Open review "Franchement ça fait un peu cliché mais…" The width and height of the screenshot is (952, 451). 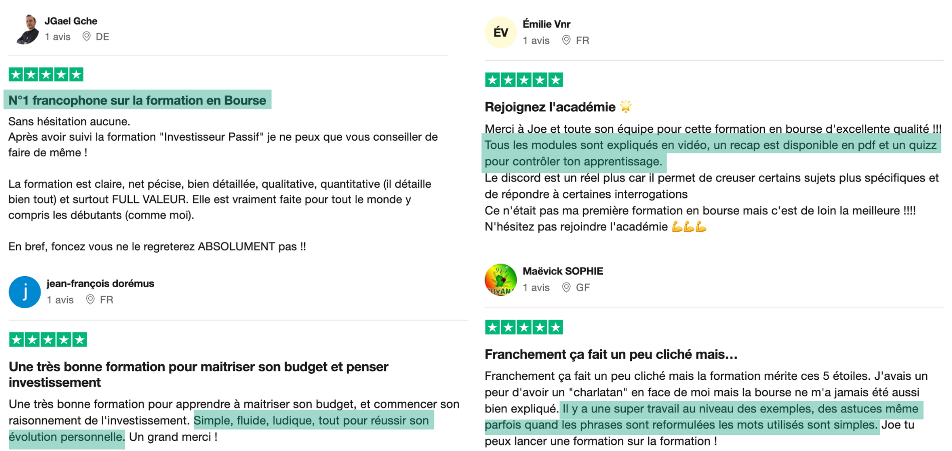point(611,354)
